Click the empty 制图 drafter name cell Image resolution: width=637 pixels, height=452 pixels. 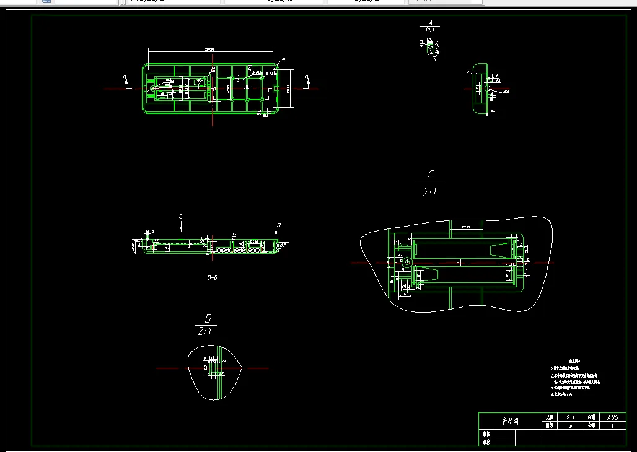(x=505, y=434)
